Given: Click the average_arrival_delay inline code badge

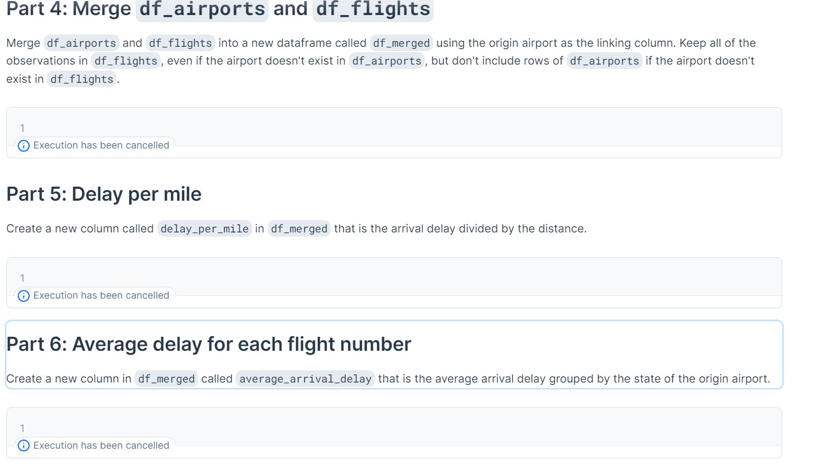Looking at the screenshot, I should (x=305, y=378).
